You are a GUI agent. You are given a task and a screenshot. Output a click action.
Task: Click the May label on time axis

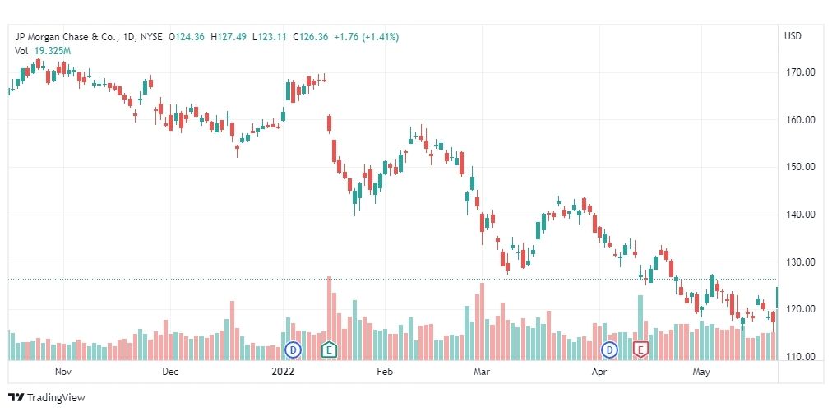(x=701, y=372)
